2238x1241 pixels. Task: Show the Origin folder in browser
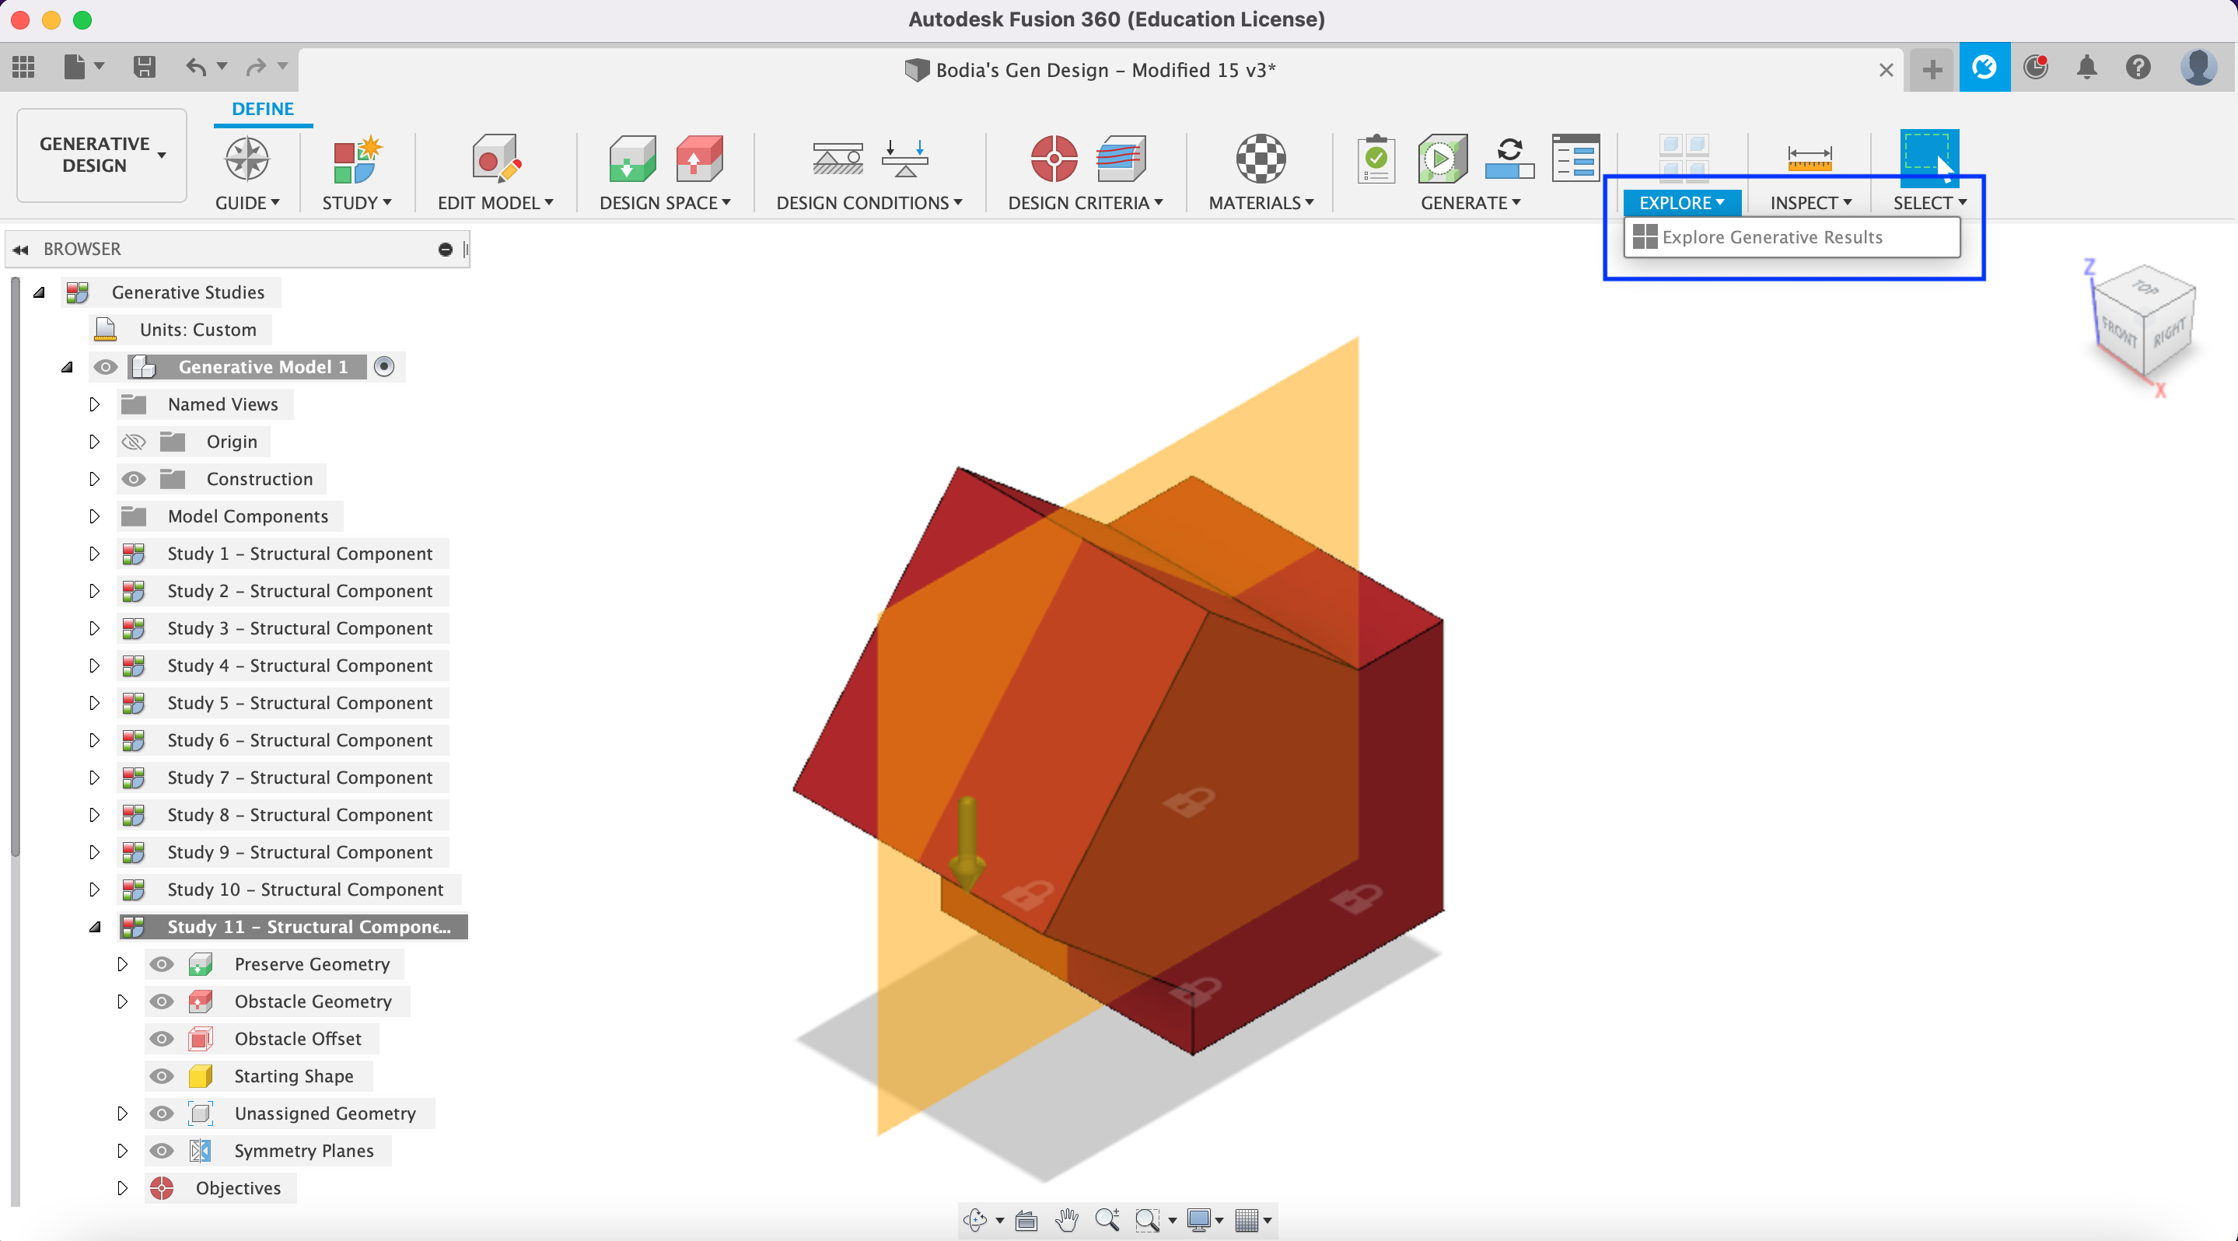click(x=133, y=441)
